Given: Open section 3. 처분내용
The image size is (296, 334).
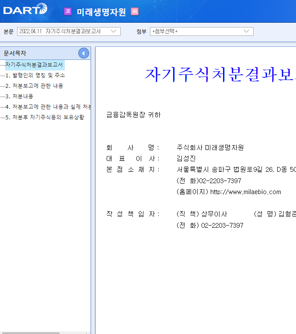Looking at the screenshot, I should [19, 96].
